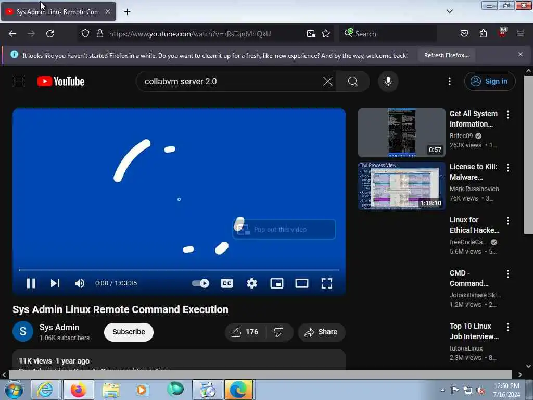This screenshot has height=400, width=533.
Task: Share this video
Action: click(x=321, y=332)
